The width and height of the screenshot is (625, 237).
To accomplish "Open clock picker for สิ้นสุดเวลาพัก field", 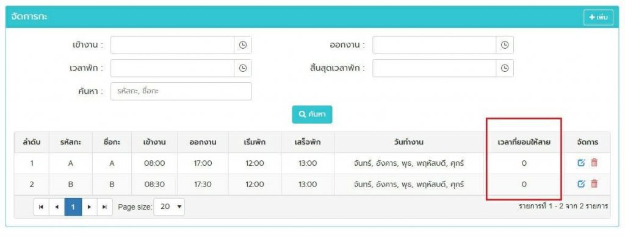I will [x=505, y=68].
